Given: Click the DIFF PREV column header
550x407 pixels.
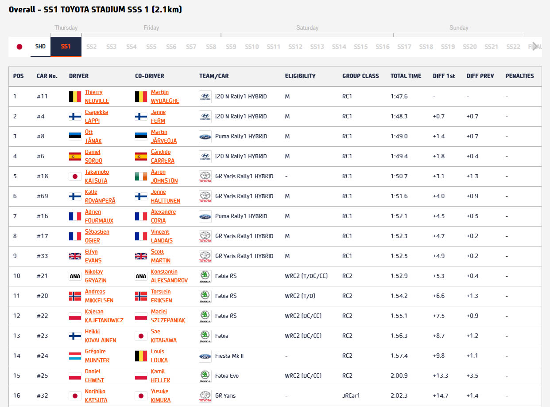Looking at the screenshot, I should 480,76.
